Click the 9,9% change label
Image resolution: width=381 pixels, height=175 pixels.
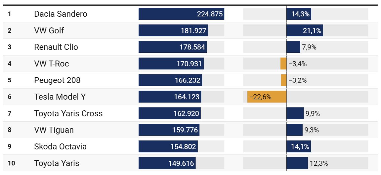[313, 113]
